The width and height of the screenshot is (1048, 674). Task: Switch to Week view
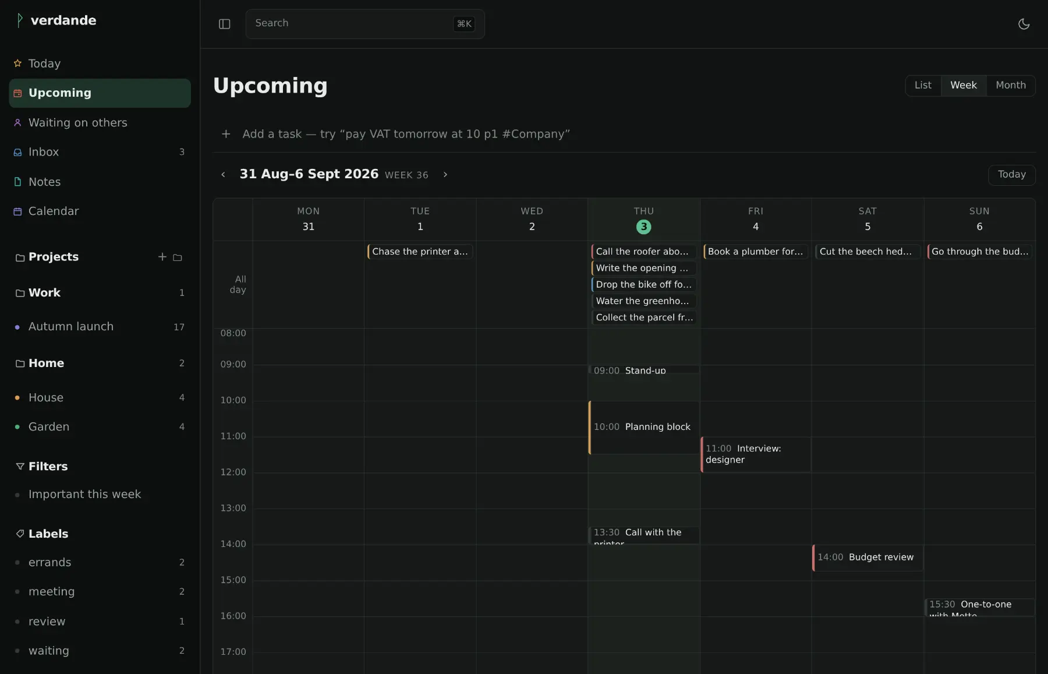pyautogui.click(x=964, y=86)
